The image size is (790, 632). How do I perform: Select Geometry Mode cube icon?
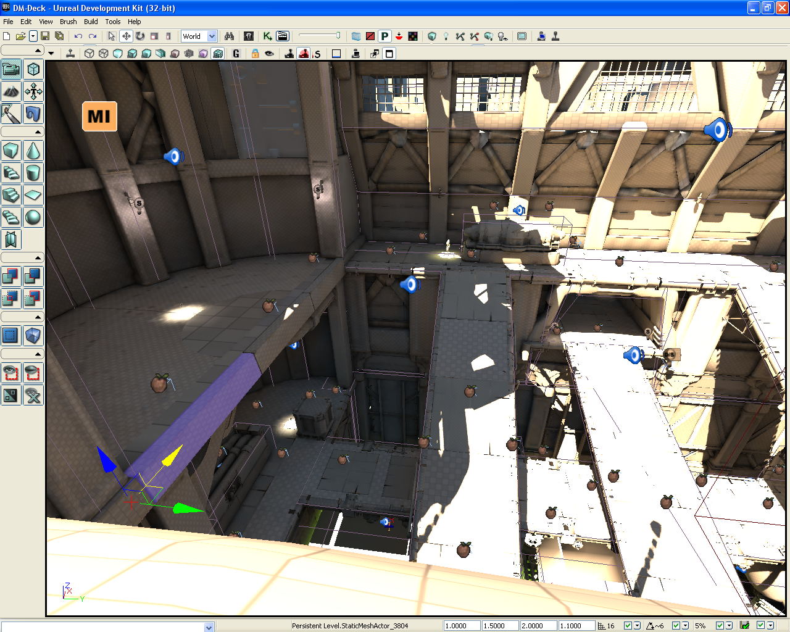33,69
